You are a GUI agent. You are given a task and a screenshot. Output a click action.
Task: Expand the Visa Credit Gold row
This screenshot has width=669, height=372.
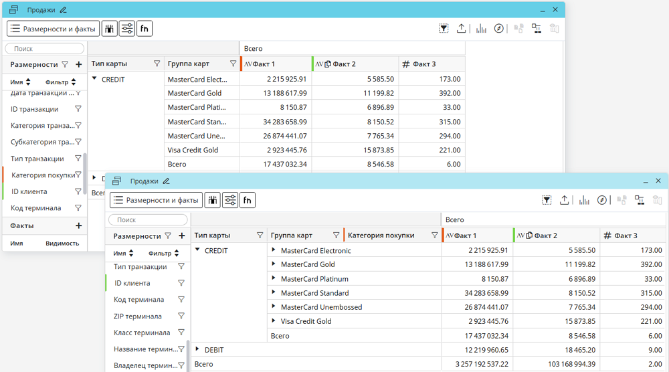(x=274, y=321)
